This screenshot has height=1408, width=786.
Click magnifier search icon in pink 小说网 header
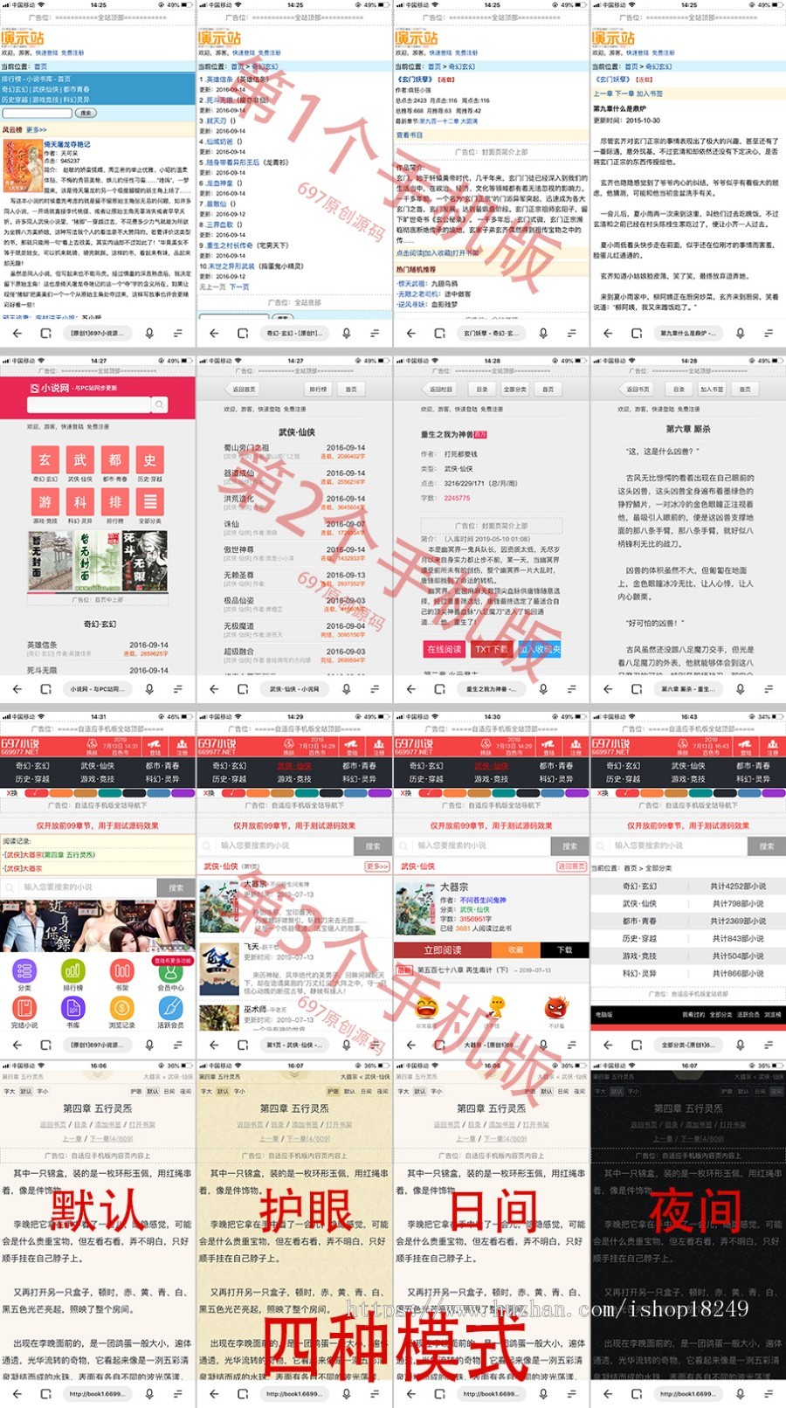click(159, 404)
